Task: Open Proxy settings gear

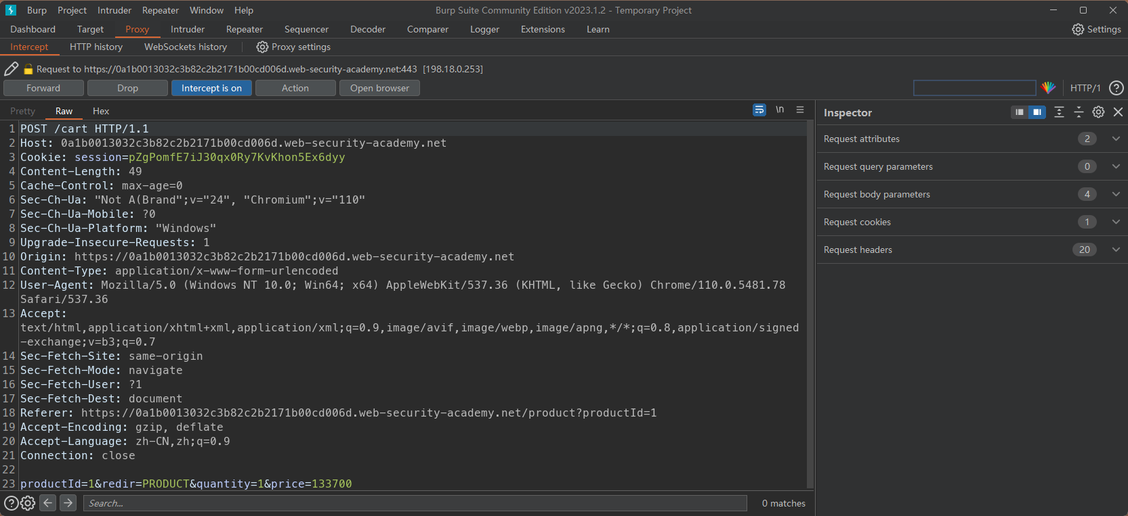Action: [262, 47]
